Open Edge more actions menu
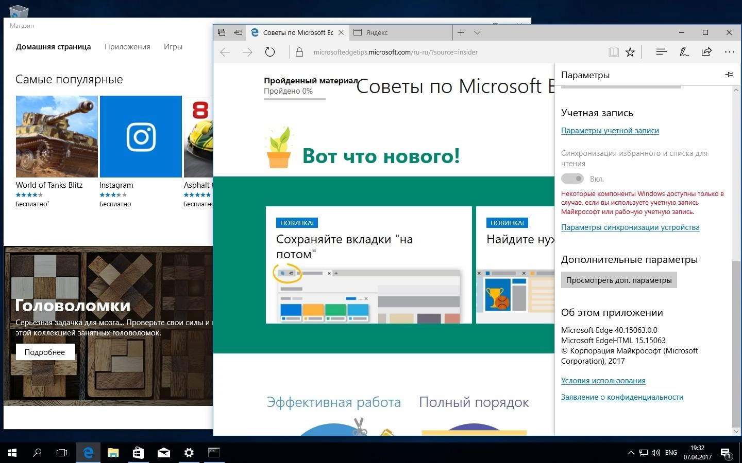The image size is (742, 463). click(x=729, y=52)
